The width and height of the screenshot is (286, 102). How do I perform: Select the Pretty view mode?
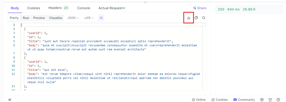(14, 18)
